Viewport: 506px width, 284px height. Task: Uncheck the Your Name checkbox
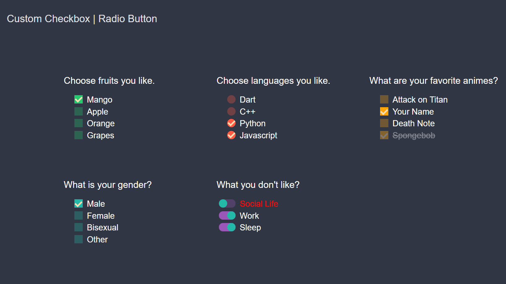point(384,111)
